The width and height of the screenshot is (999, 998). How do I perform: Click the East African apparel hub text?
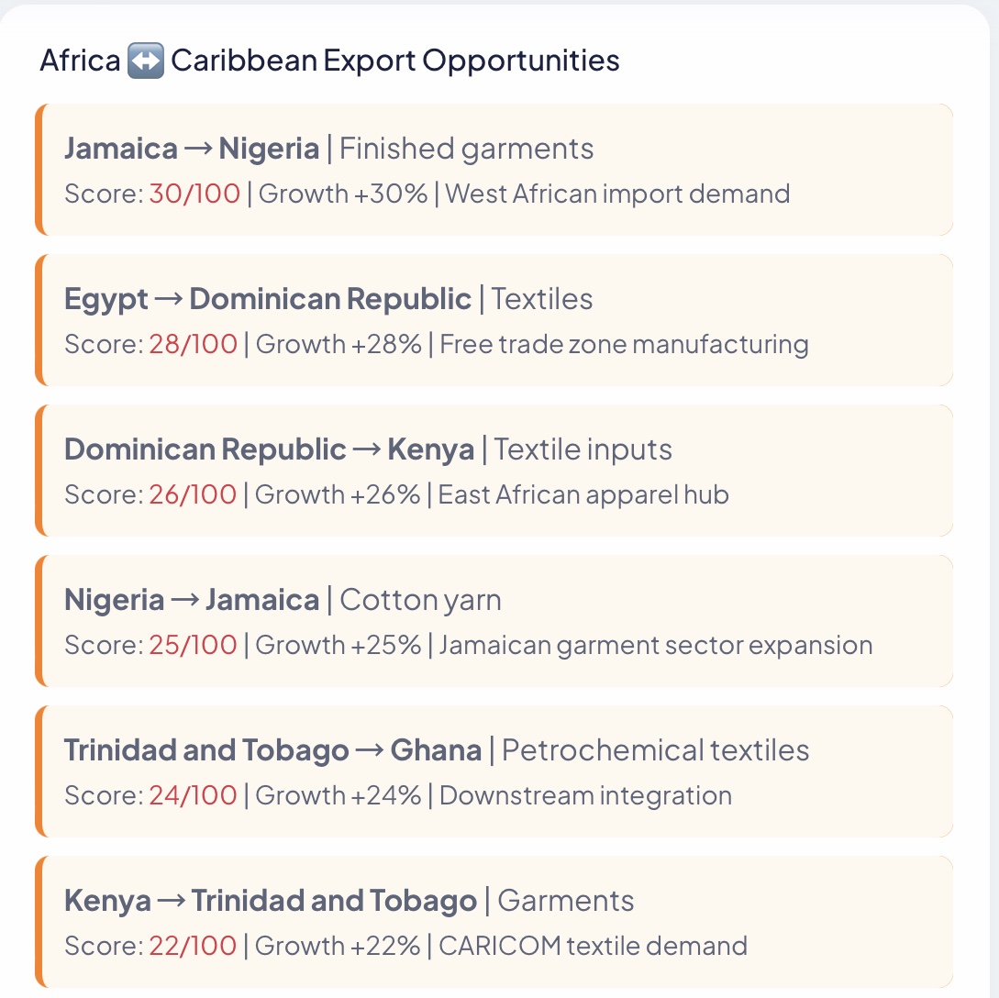pos(583,494)
